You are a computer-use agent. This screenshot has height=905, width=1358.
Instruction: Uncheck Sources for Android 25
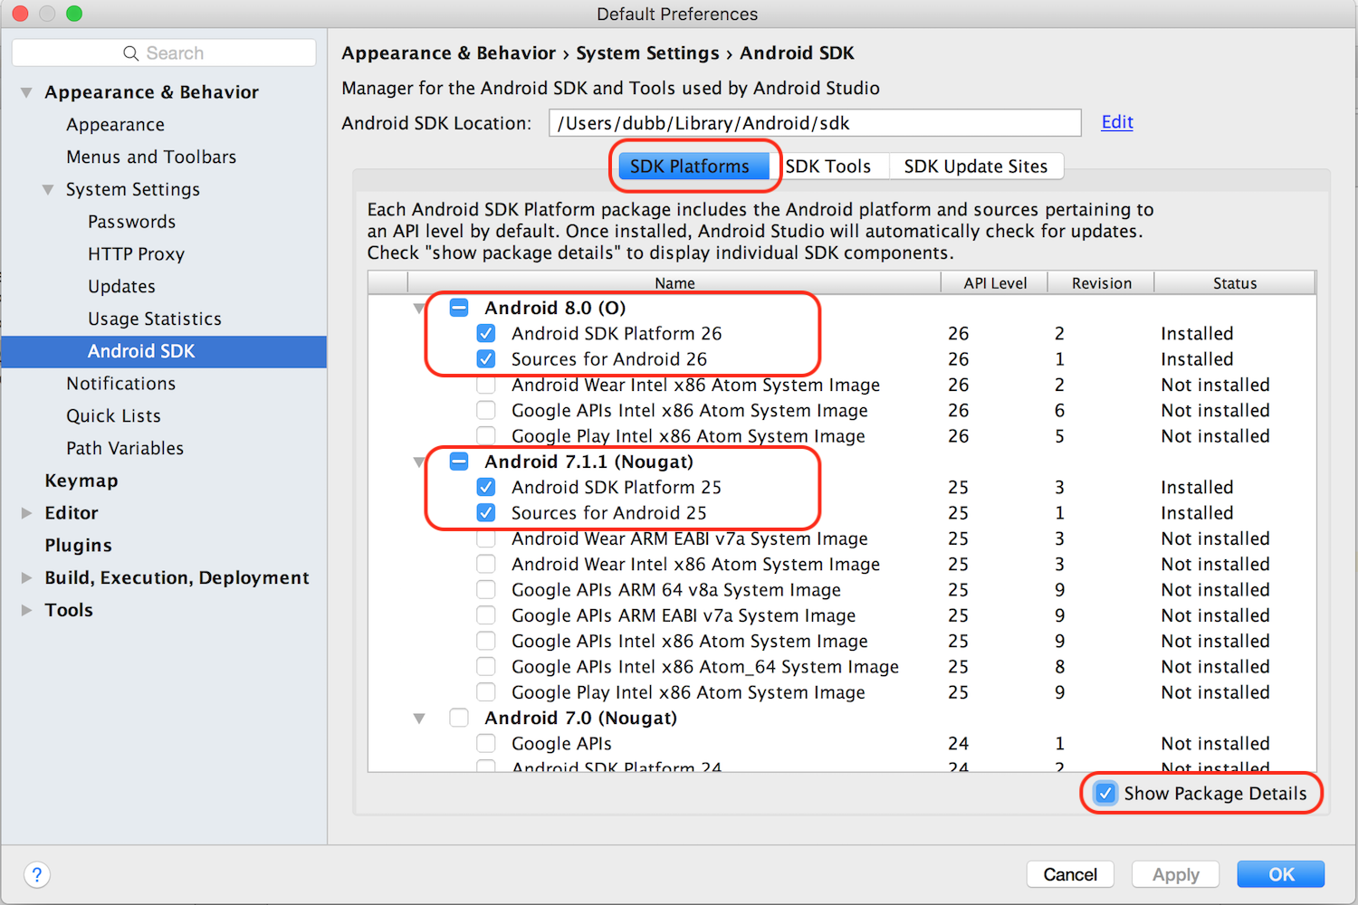486,512
